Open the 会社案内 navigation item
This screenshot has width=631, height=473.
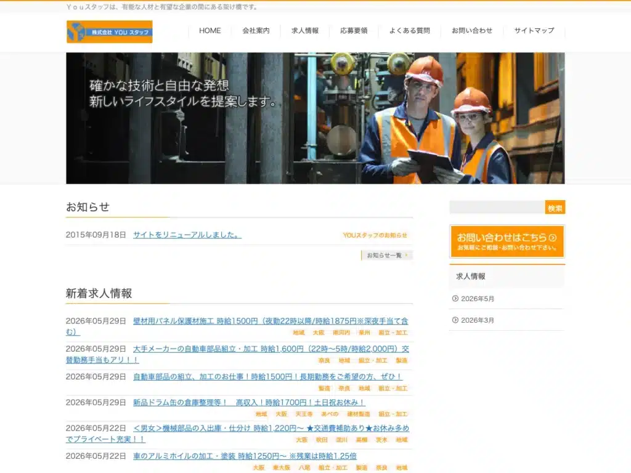click(x=256, y=31)
